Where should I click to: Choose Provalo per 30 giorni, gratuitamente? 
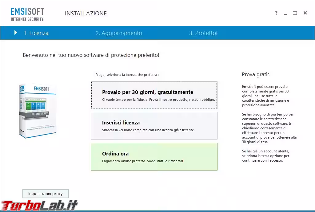click(x=154, y=95)
